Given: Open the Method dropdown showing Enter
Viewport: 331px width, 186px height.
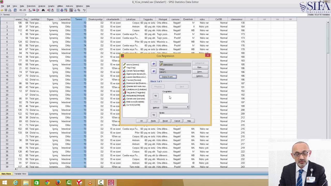Looking at the screenshot, I should 176,107.
